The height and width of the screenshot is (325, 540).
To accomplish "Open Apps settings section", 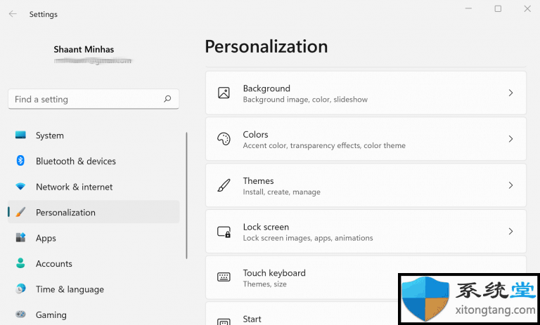I will [x=94, y=238].
